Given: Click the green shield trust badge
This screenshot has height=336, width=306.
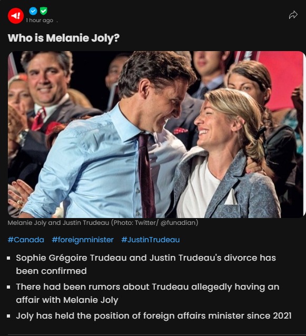Looking at the screenshot, I should coord(44,11).
